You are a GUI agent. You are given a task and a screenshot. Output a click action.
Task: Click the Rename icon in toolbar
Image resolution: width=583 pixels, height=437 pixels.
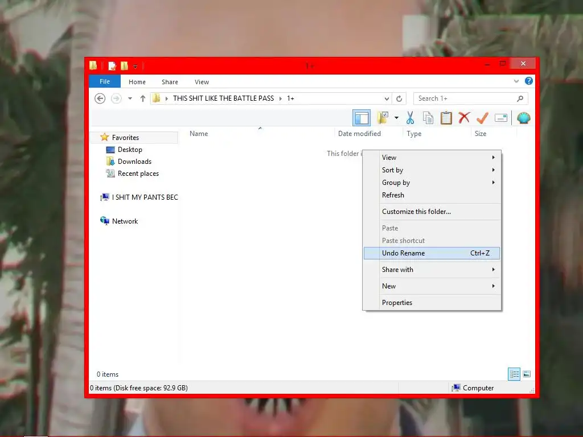[x=501, y=118]
